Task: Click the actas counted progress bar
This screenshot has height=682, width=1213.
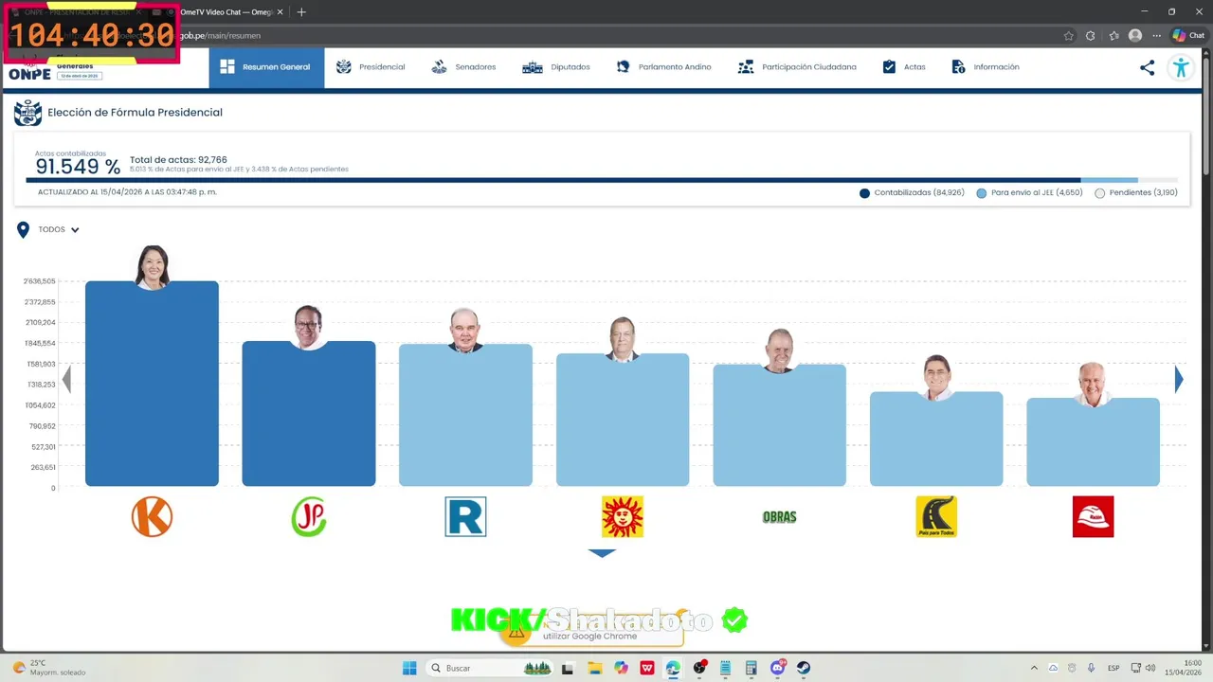Action: 602,180
